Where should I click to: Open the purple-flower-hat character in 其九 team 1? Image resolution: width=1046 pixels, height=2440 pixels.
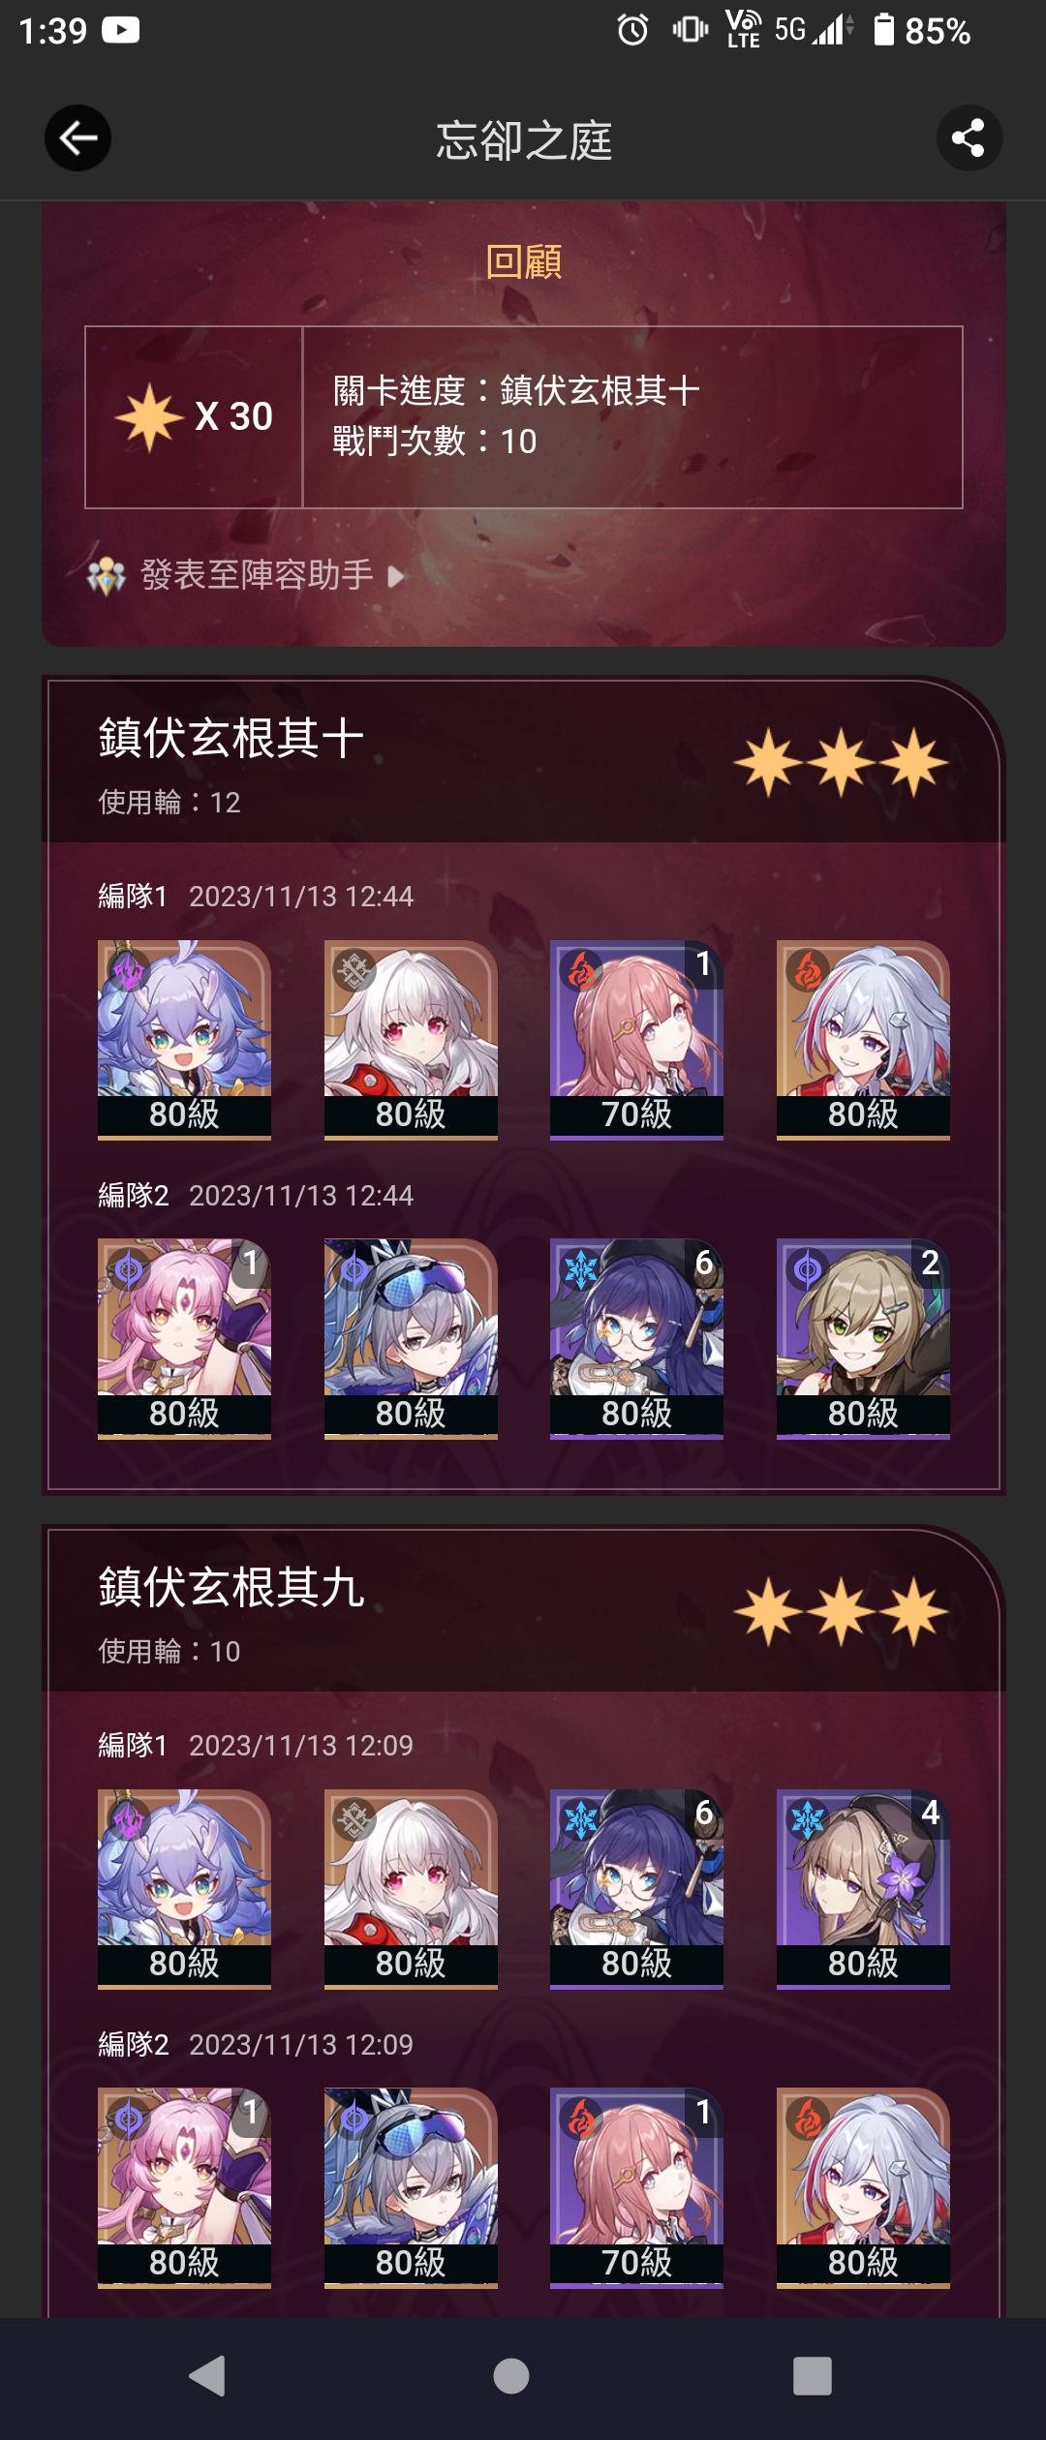click(863, 1889)
